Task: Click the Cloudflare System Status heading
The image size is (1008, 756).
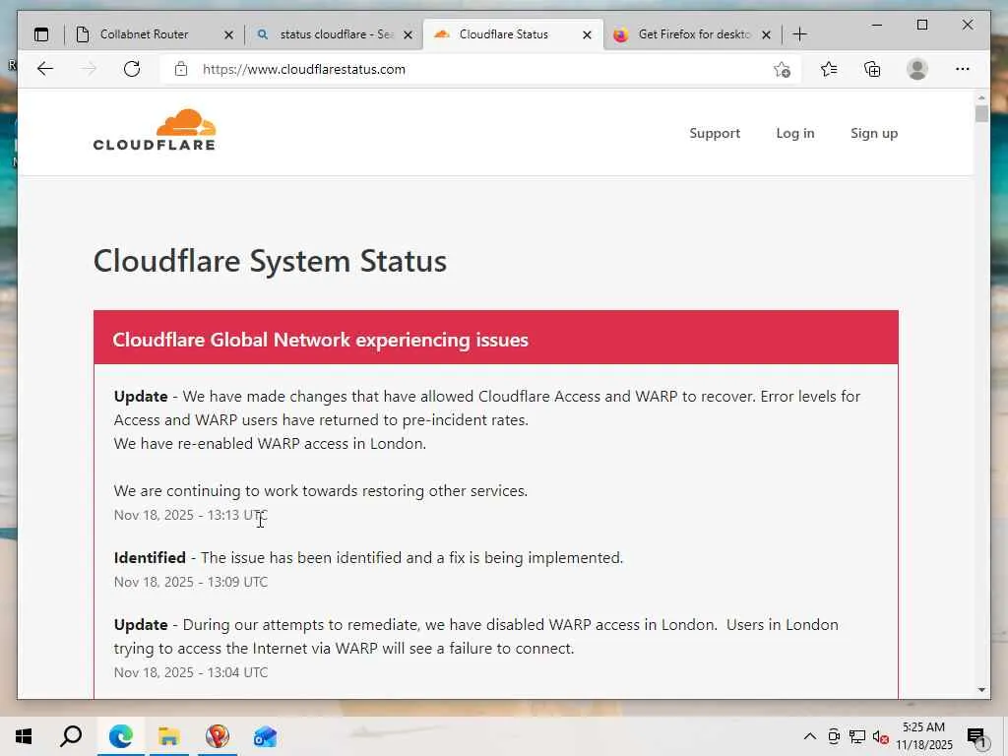Action: [270, 261]
